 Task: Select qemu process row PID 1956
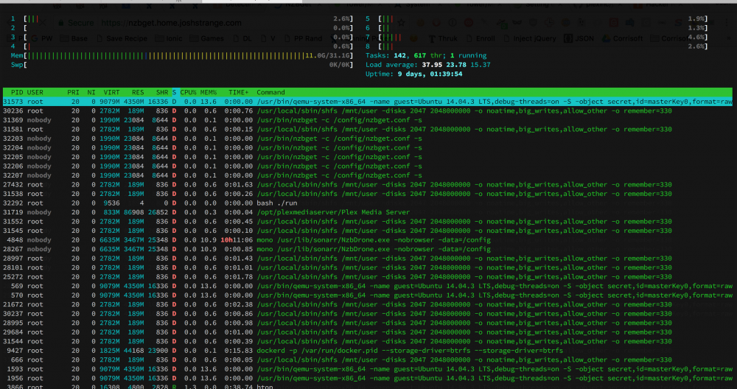click(x=368, y=378)
